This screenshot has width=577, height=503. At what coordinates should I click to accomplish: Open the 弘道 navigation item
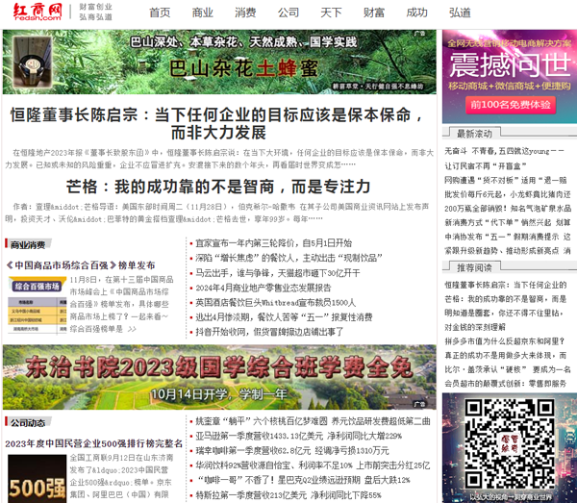pyautogui.click(x=460, y=13)
